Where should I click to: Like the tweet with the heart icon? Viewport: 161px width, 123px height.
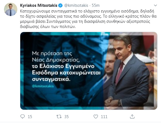[96, 116]
